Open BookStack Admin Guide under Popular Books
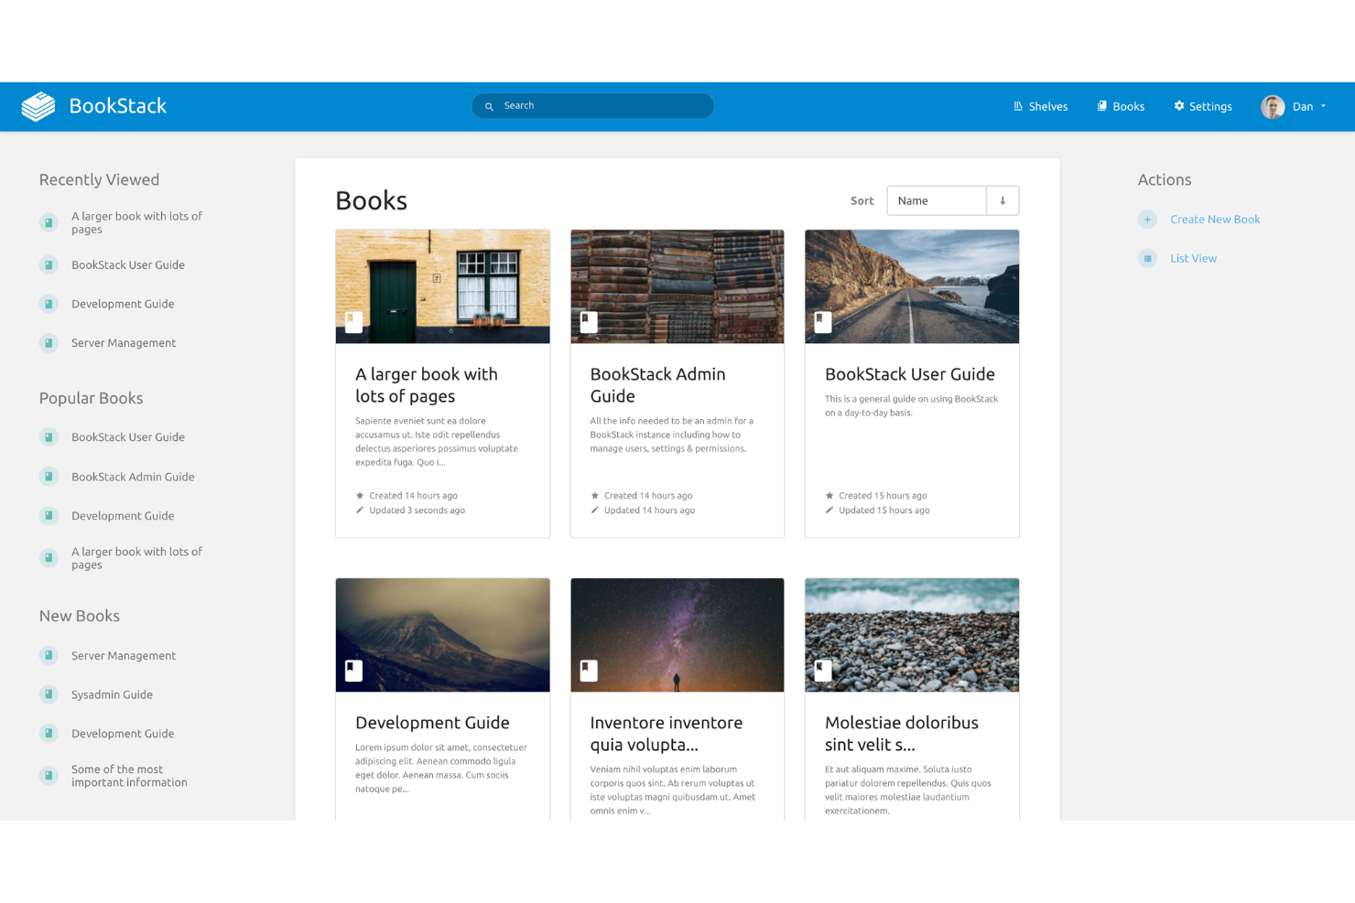1355x903 pixels. click(133, 478)
